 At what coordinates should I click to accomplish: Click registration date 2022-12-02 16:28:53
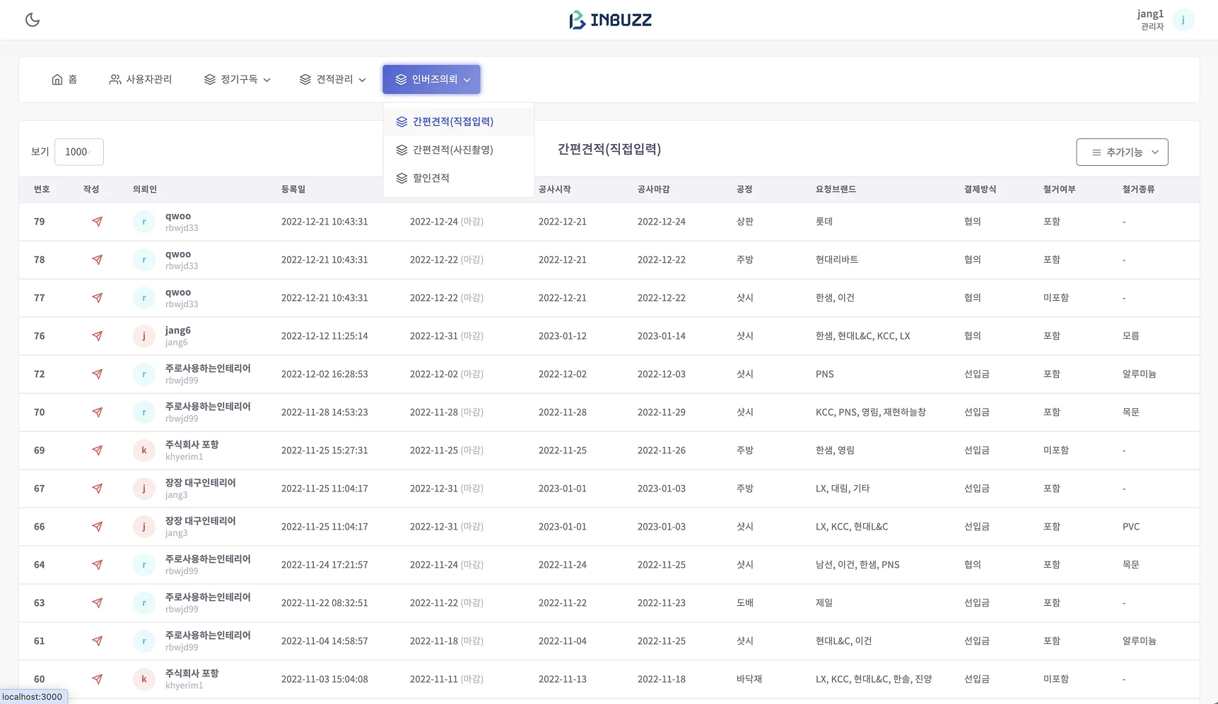324,374
